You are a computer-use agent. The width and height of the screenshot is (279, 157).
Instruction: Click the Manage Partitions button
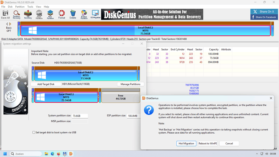pos(130,84)
